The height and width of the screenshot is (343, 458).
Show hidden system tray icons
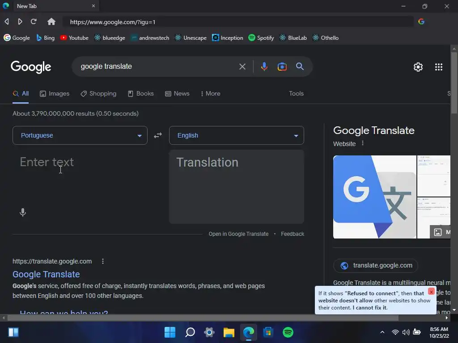click(x=382, y=332)
